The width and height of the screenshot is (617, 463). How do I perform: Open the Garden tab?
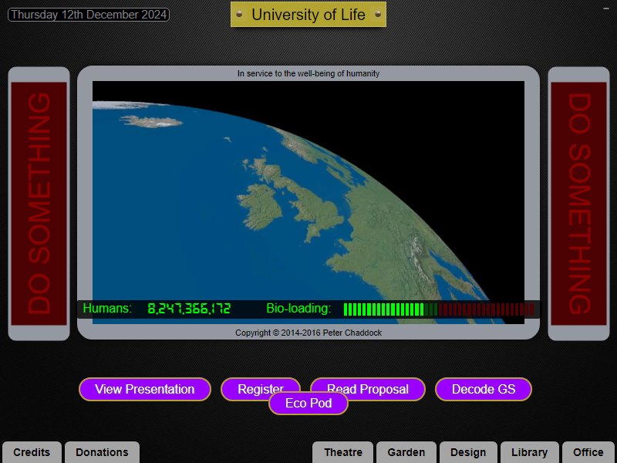(x=406, y=452)
